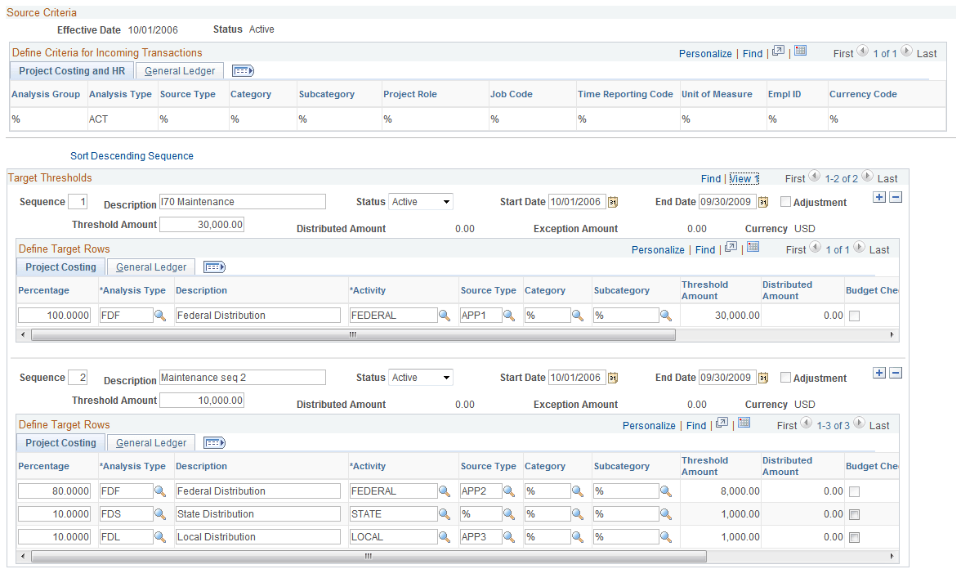
Task: Open General Ledger tab under Sequence 2 target rows
Action: coord(150,443)
